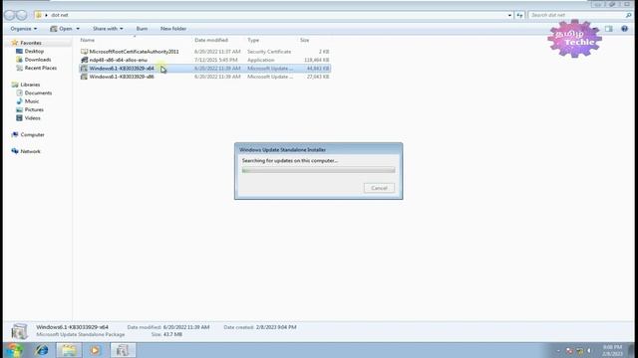Select Libraries in navigation pane
This screenshot has height=358, width=638.
(x=30, y=85)
